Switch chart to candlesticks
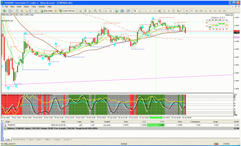 (x=86, y=11)
